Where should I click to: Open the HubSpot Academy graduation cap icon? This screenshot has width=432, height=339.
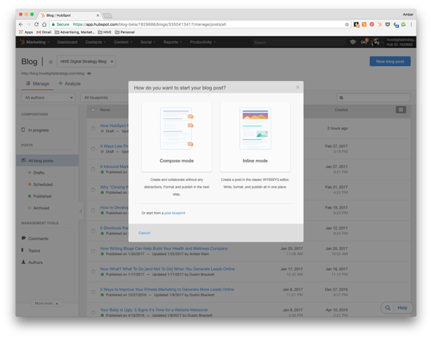(353, 42)
